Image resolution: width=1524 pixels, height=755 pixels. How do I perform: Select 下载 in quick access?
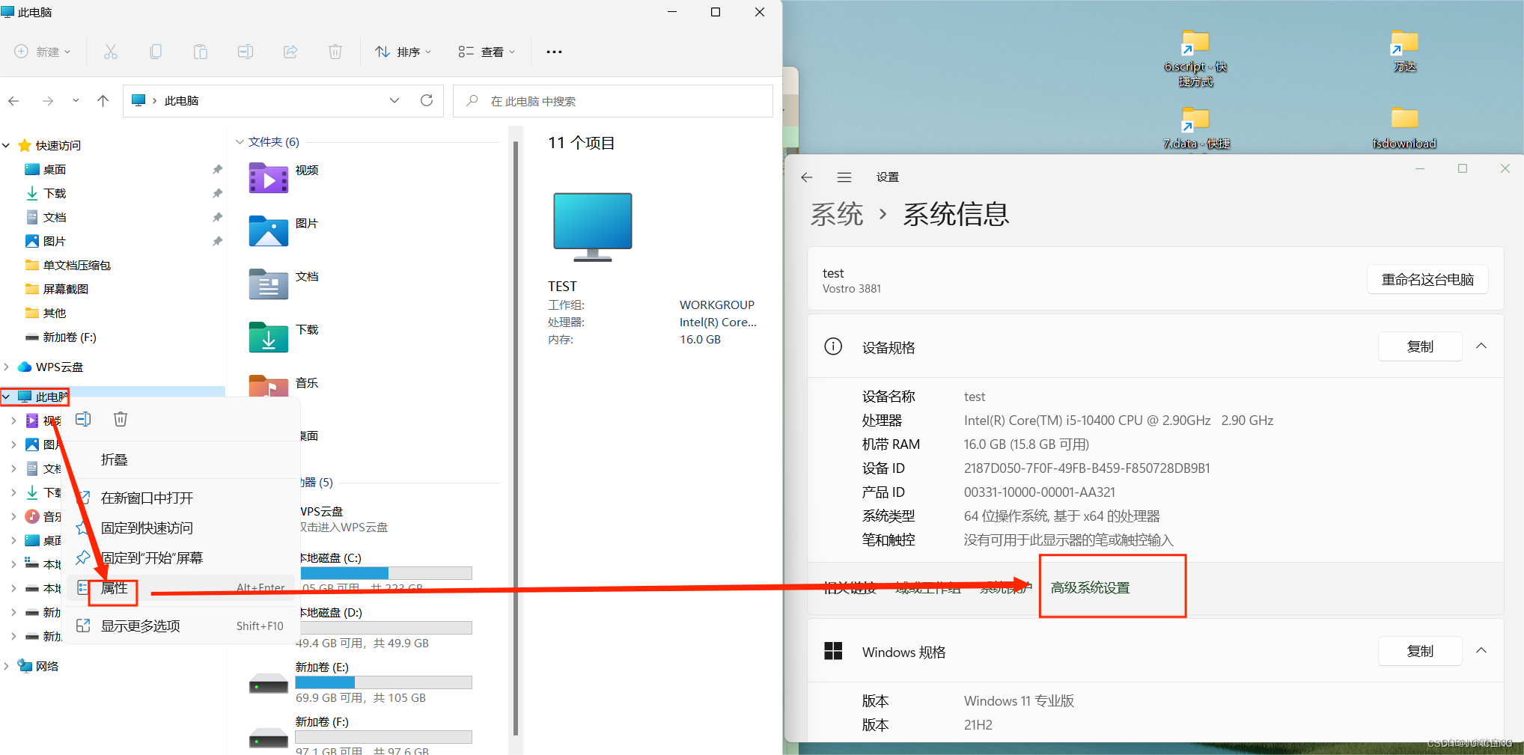(x=55, y=193)
